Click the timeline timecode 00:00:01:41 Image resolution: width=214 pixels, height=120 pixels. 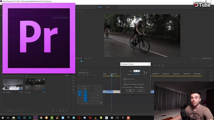pos(84,73)
